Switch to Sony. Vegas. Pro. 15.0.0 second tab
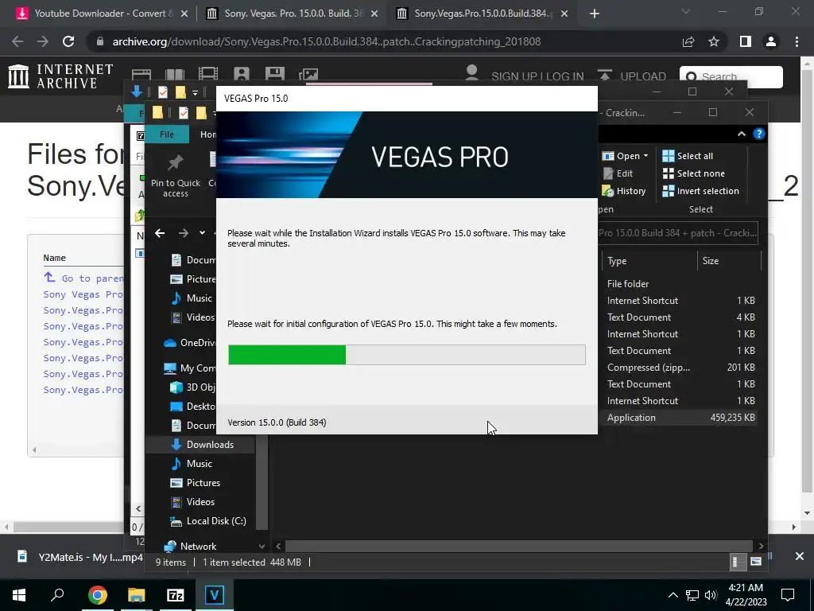 click(x=292, y=14)
